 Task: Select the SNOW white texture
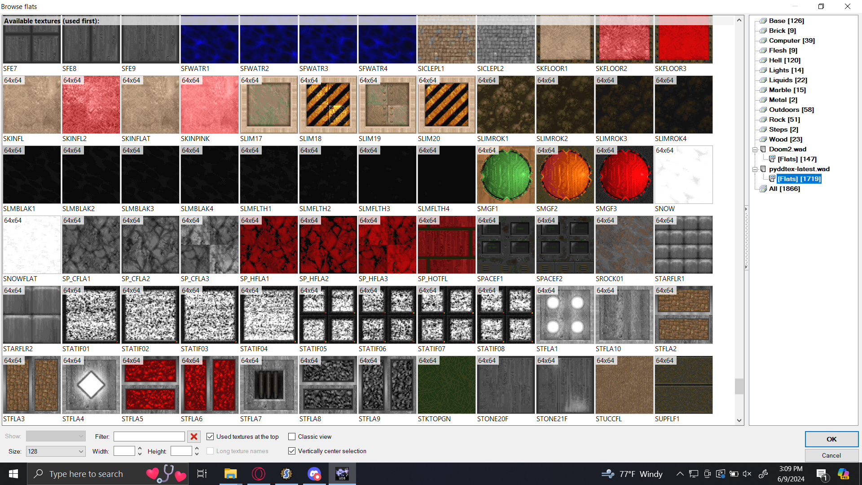pyautogui.click(x=683, y=175)
